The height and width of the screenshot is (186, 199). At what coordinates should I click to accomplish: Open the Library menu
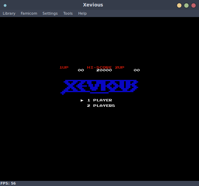pos(9,13)
